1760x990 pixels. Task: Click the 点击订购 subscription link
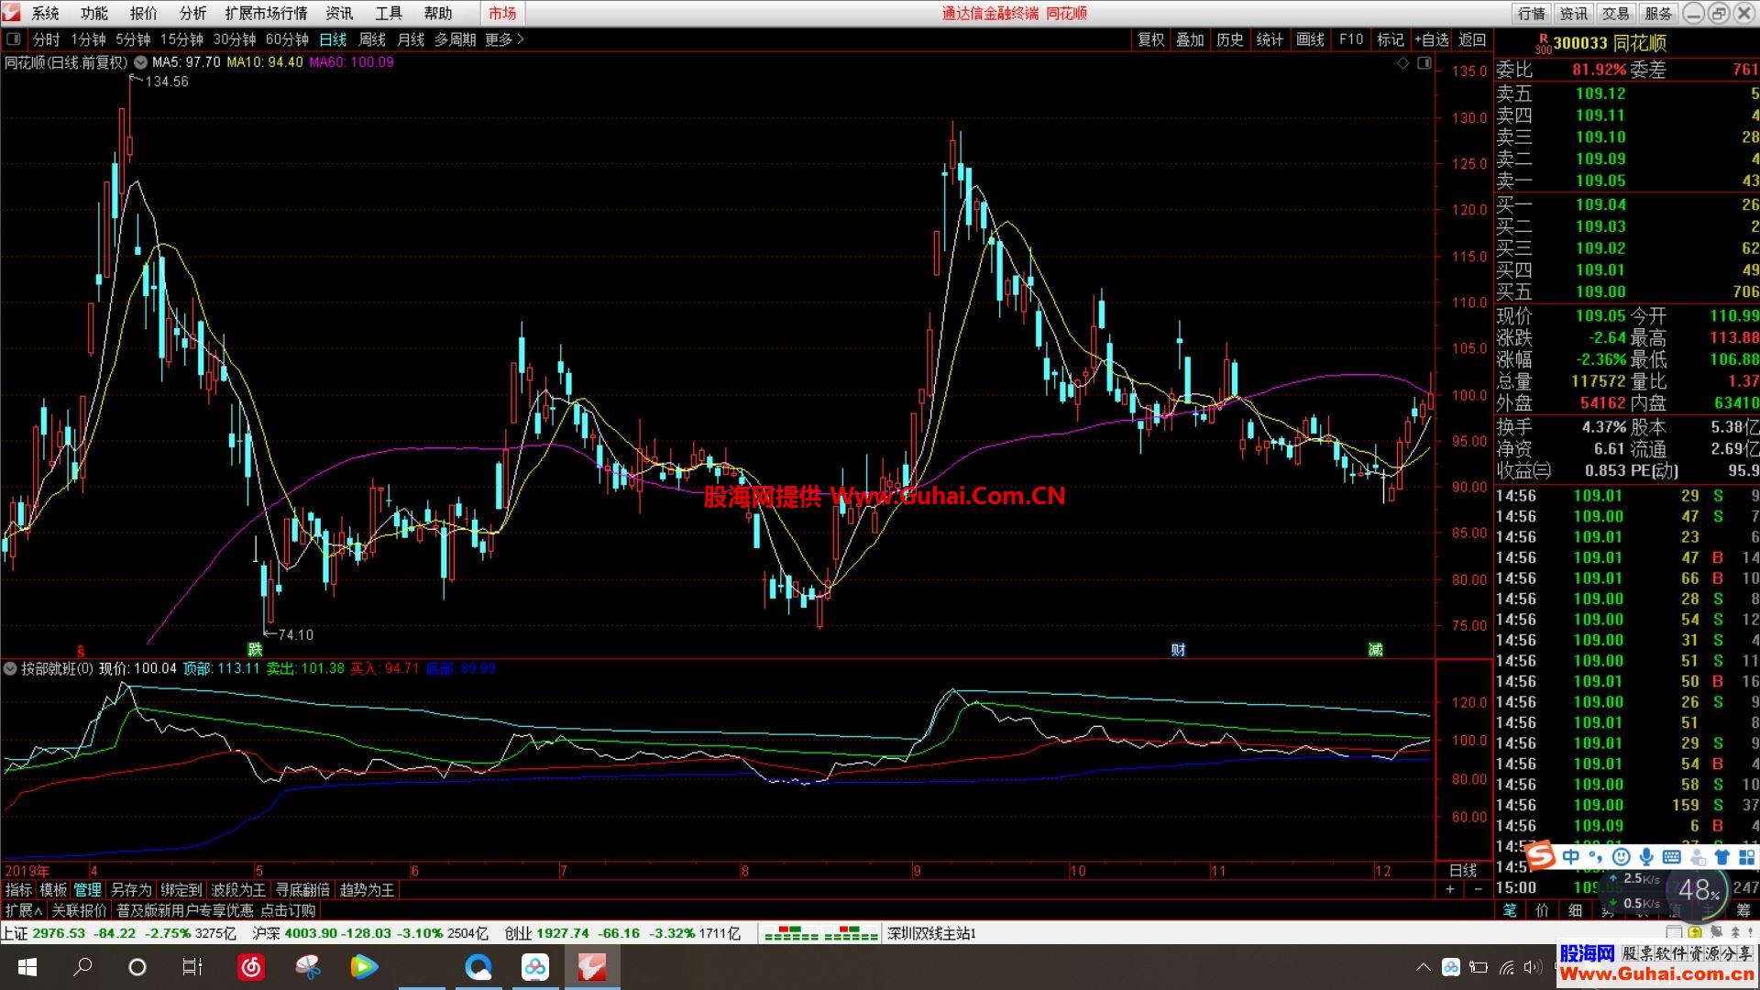[288, 910]
